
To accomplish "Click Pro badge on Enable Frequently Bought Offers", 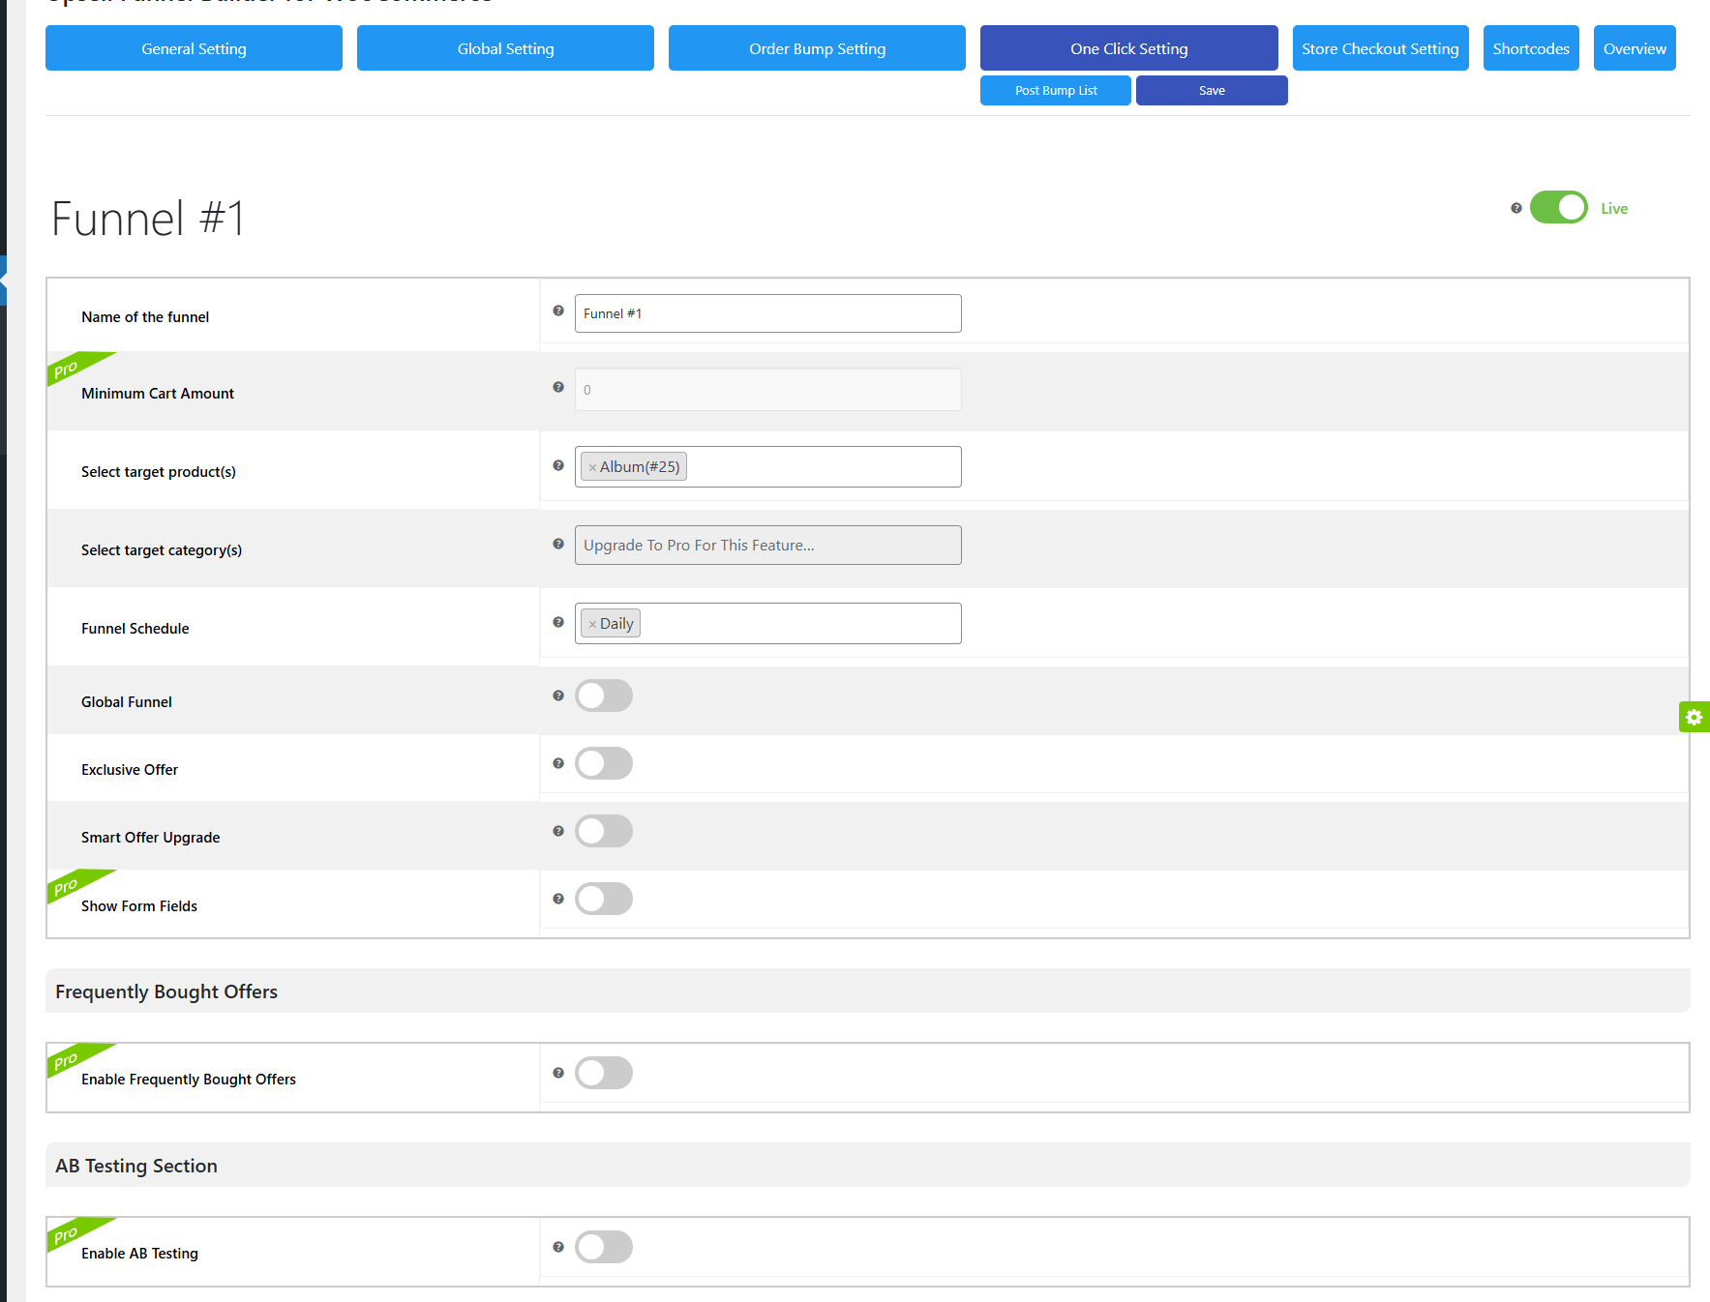I will coord(70,1059).
